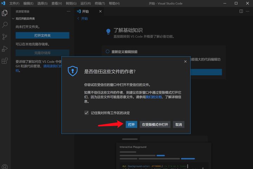Screen dimensions: 253x169
Task: Click the shield icon in the trust dialog
Action: pyautogui.click(x=73, y=71)
